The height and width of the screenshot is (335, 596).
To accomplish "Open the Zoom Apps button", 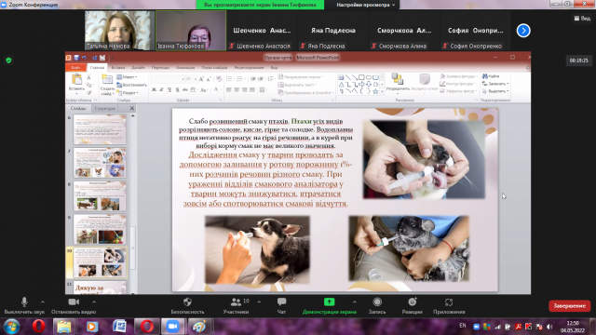I will click(x=449, y=305).
